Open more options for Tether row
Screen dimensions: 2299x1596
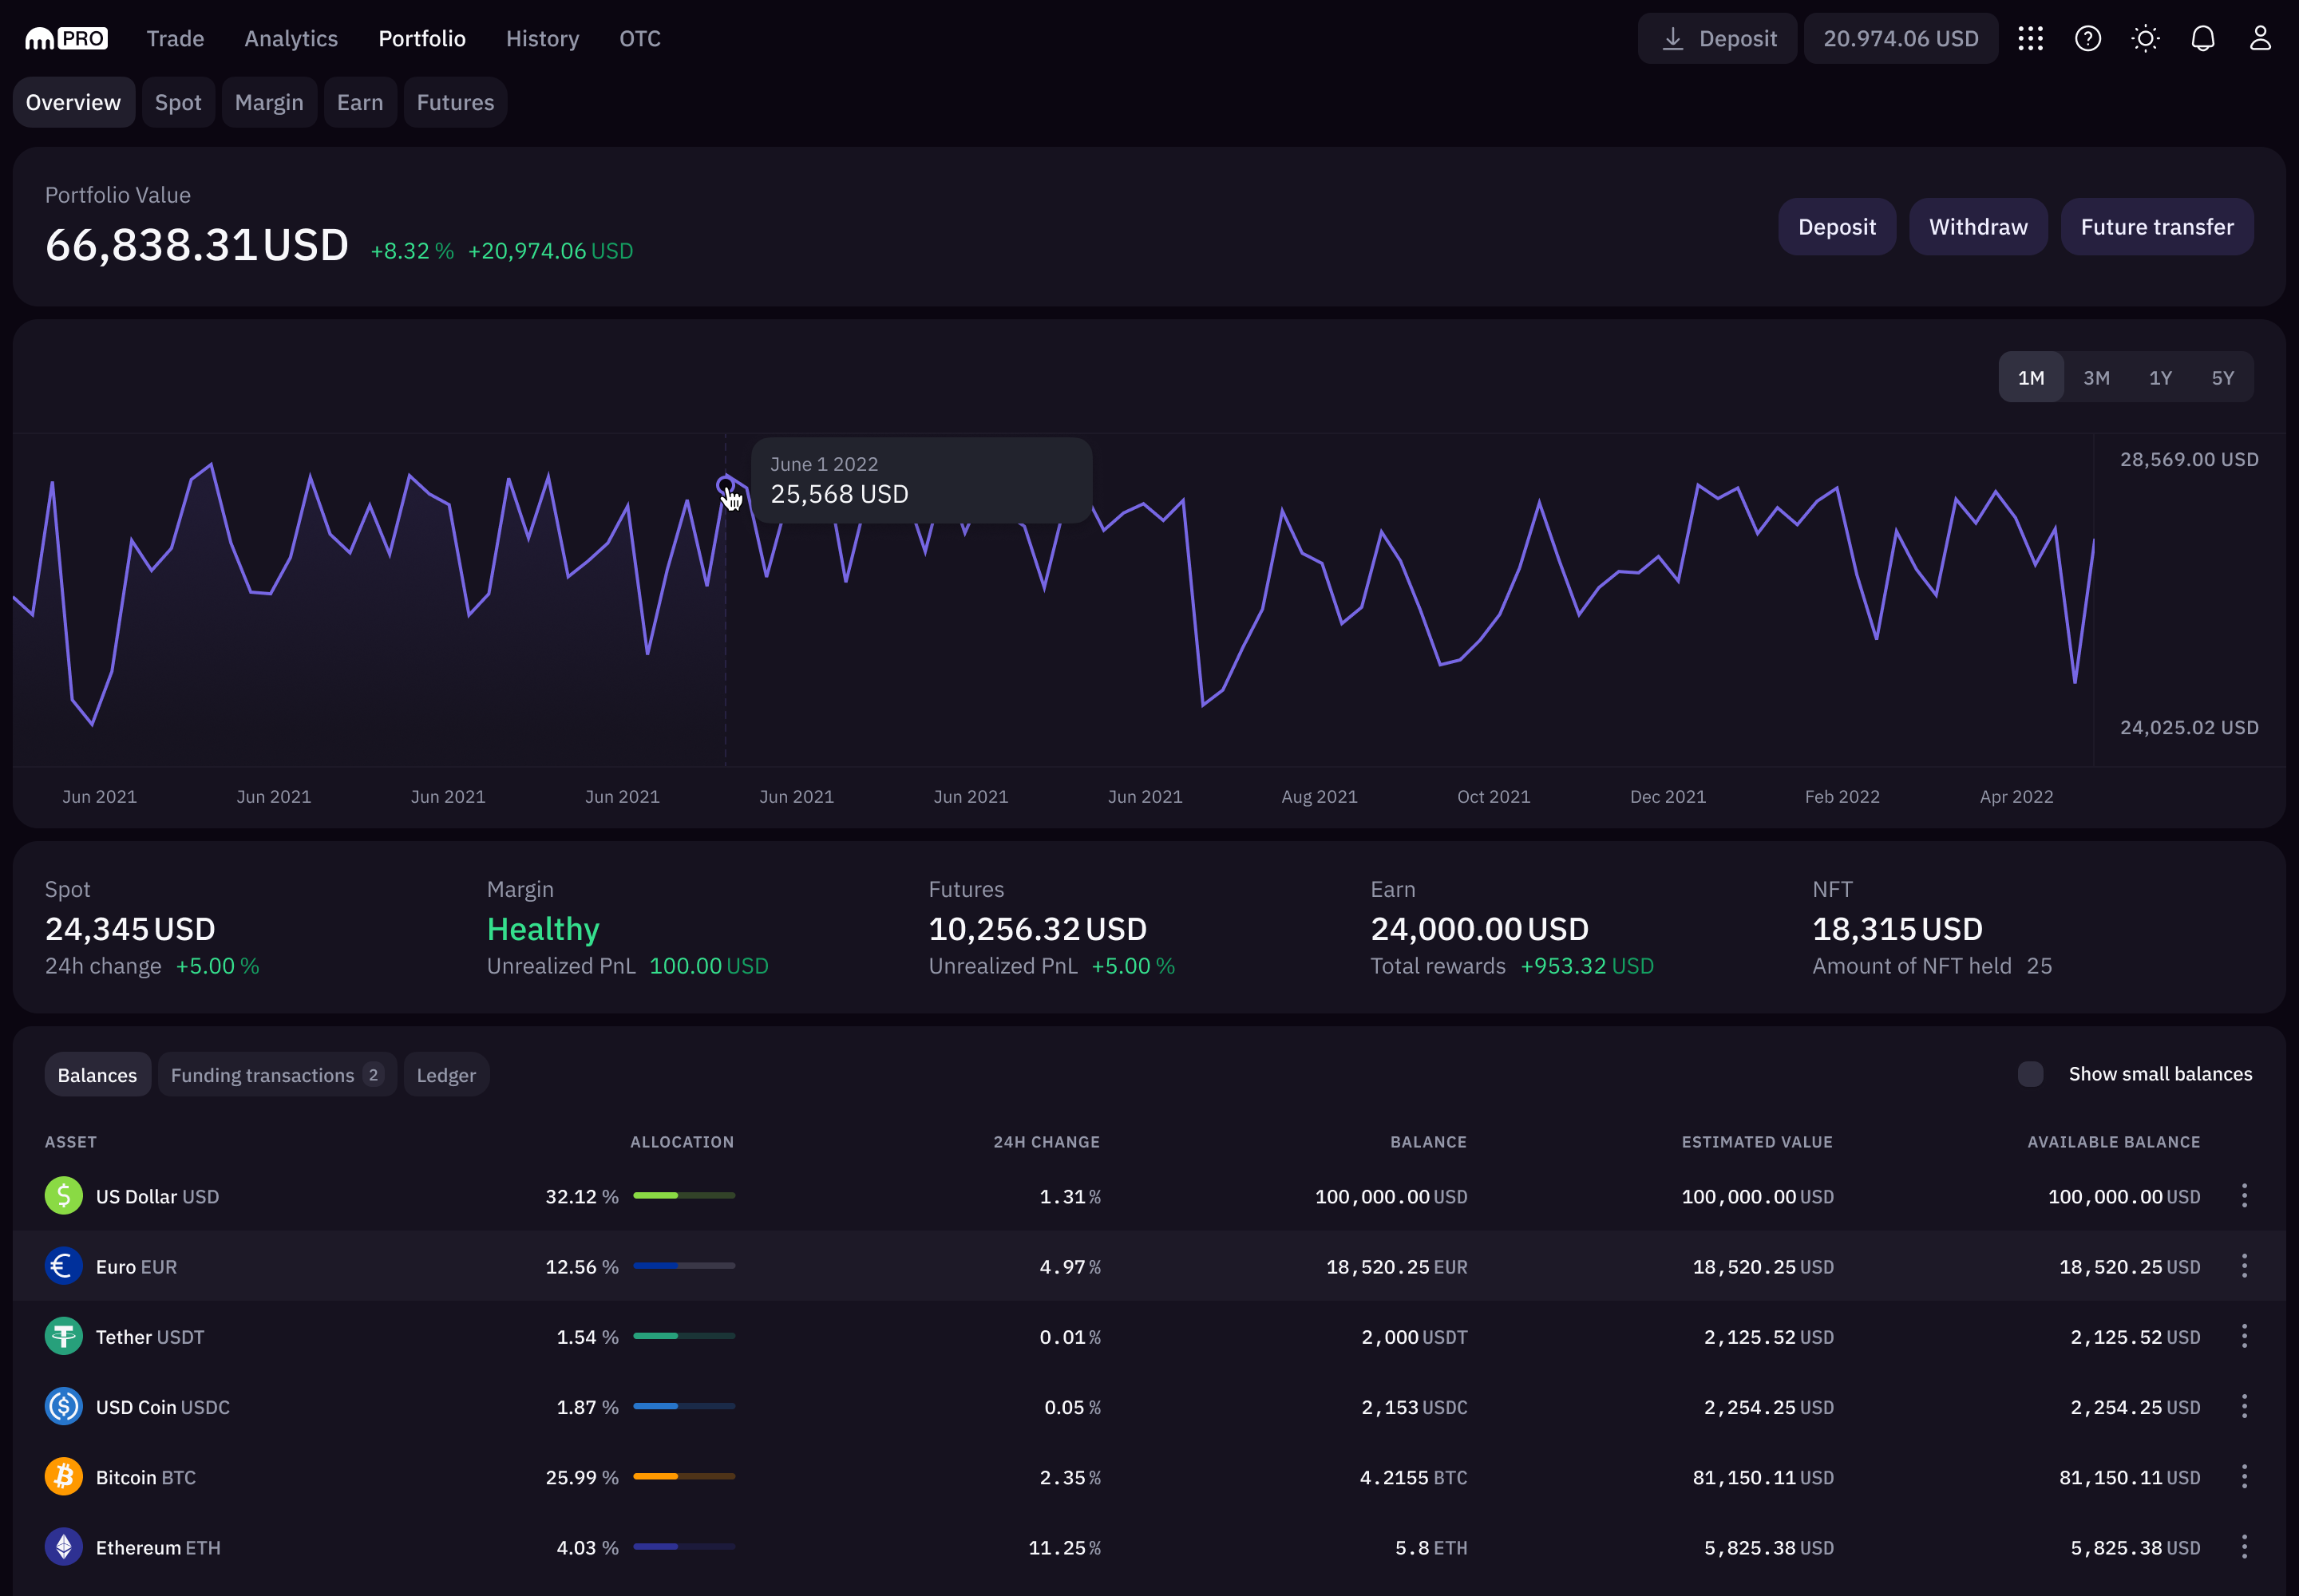click(x=2244, y=1336)
